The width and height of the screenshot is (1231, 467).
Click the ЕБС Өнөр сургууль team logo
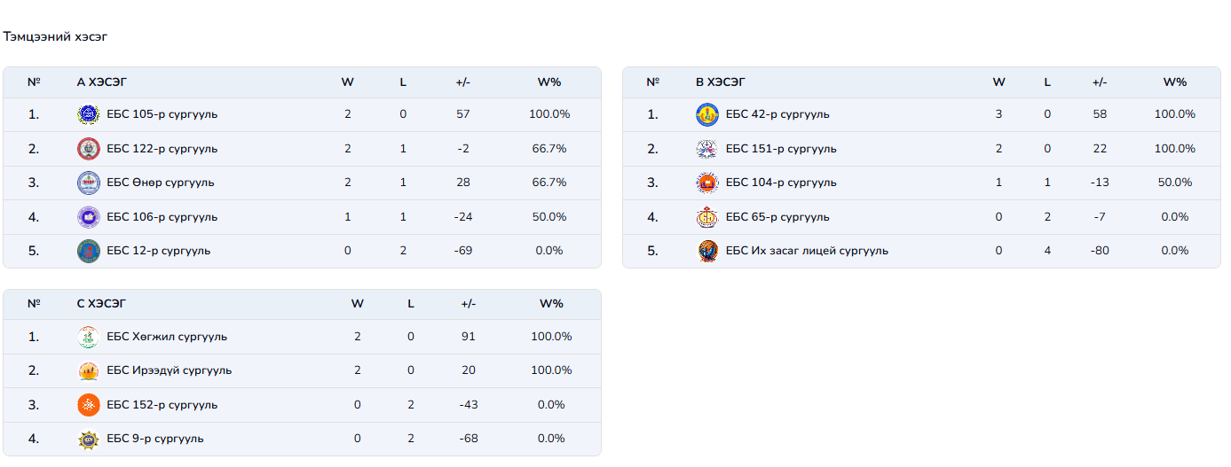point(89,183)
